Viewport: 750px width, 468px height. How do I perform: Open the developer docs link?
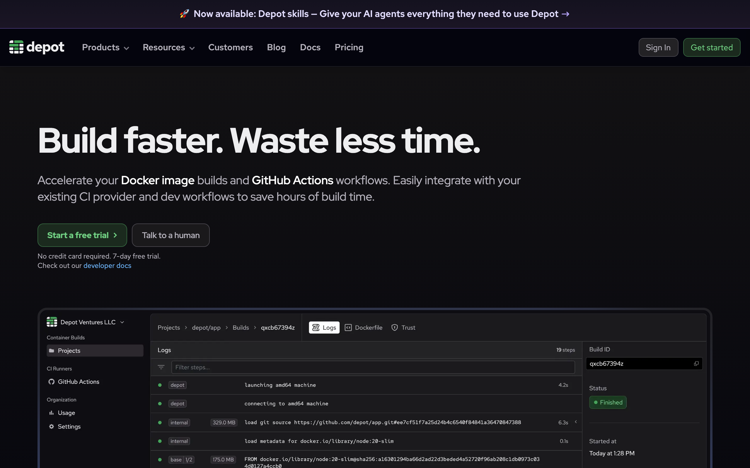107,266
